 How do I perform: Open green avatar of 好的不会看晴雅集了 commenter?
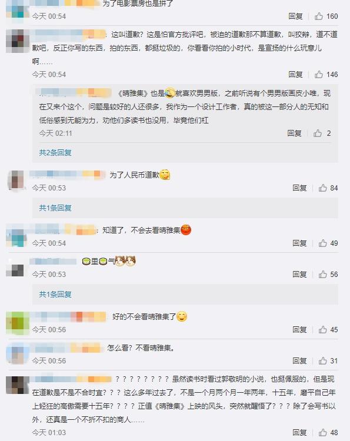18,323
